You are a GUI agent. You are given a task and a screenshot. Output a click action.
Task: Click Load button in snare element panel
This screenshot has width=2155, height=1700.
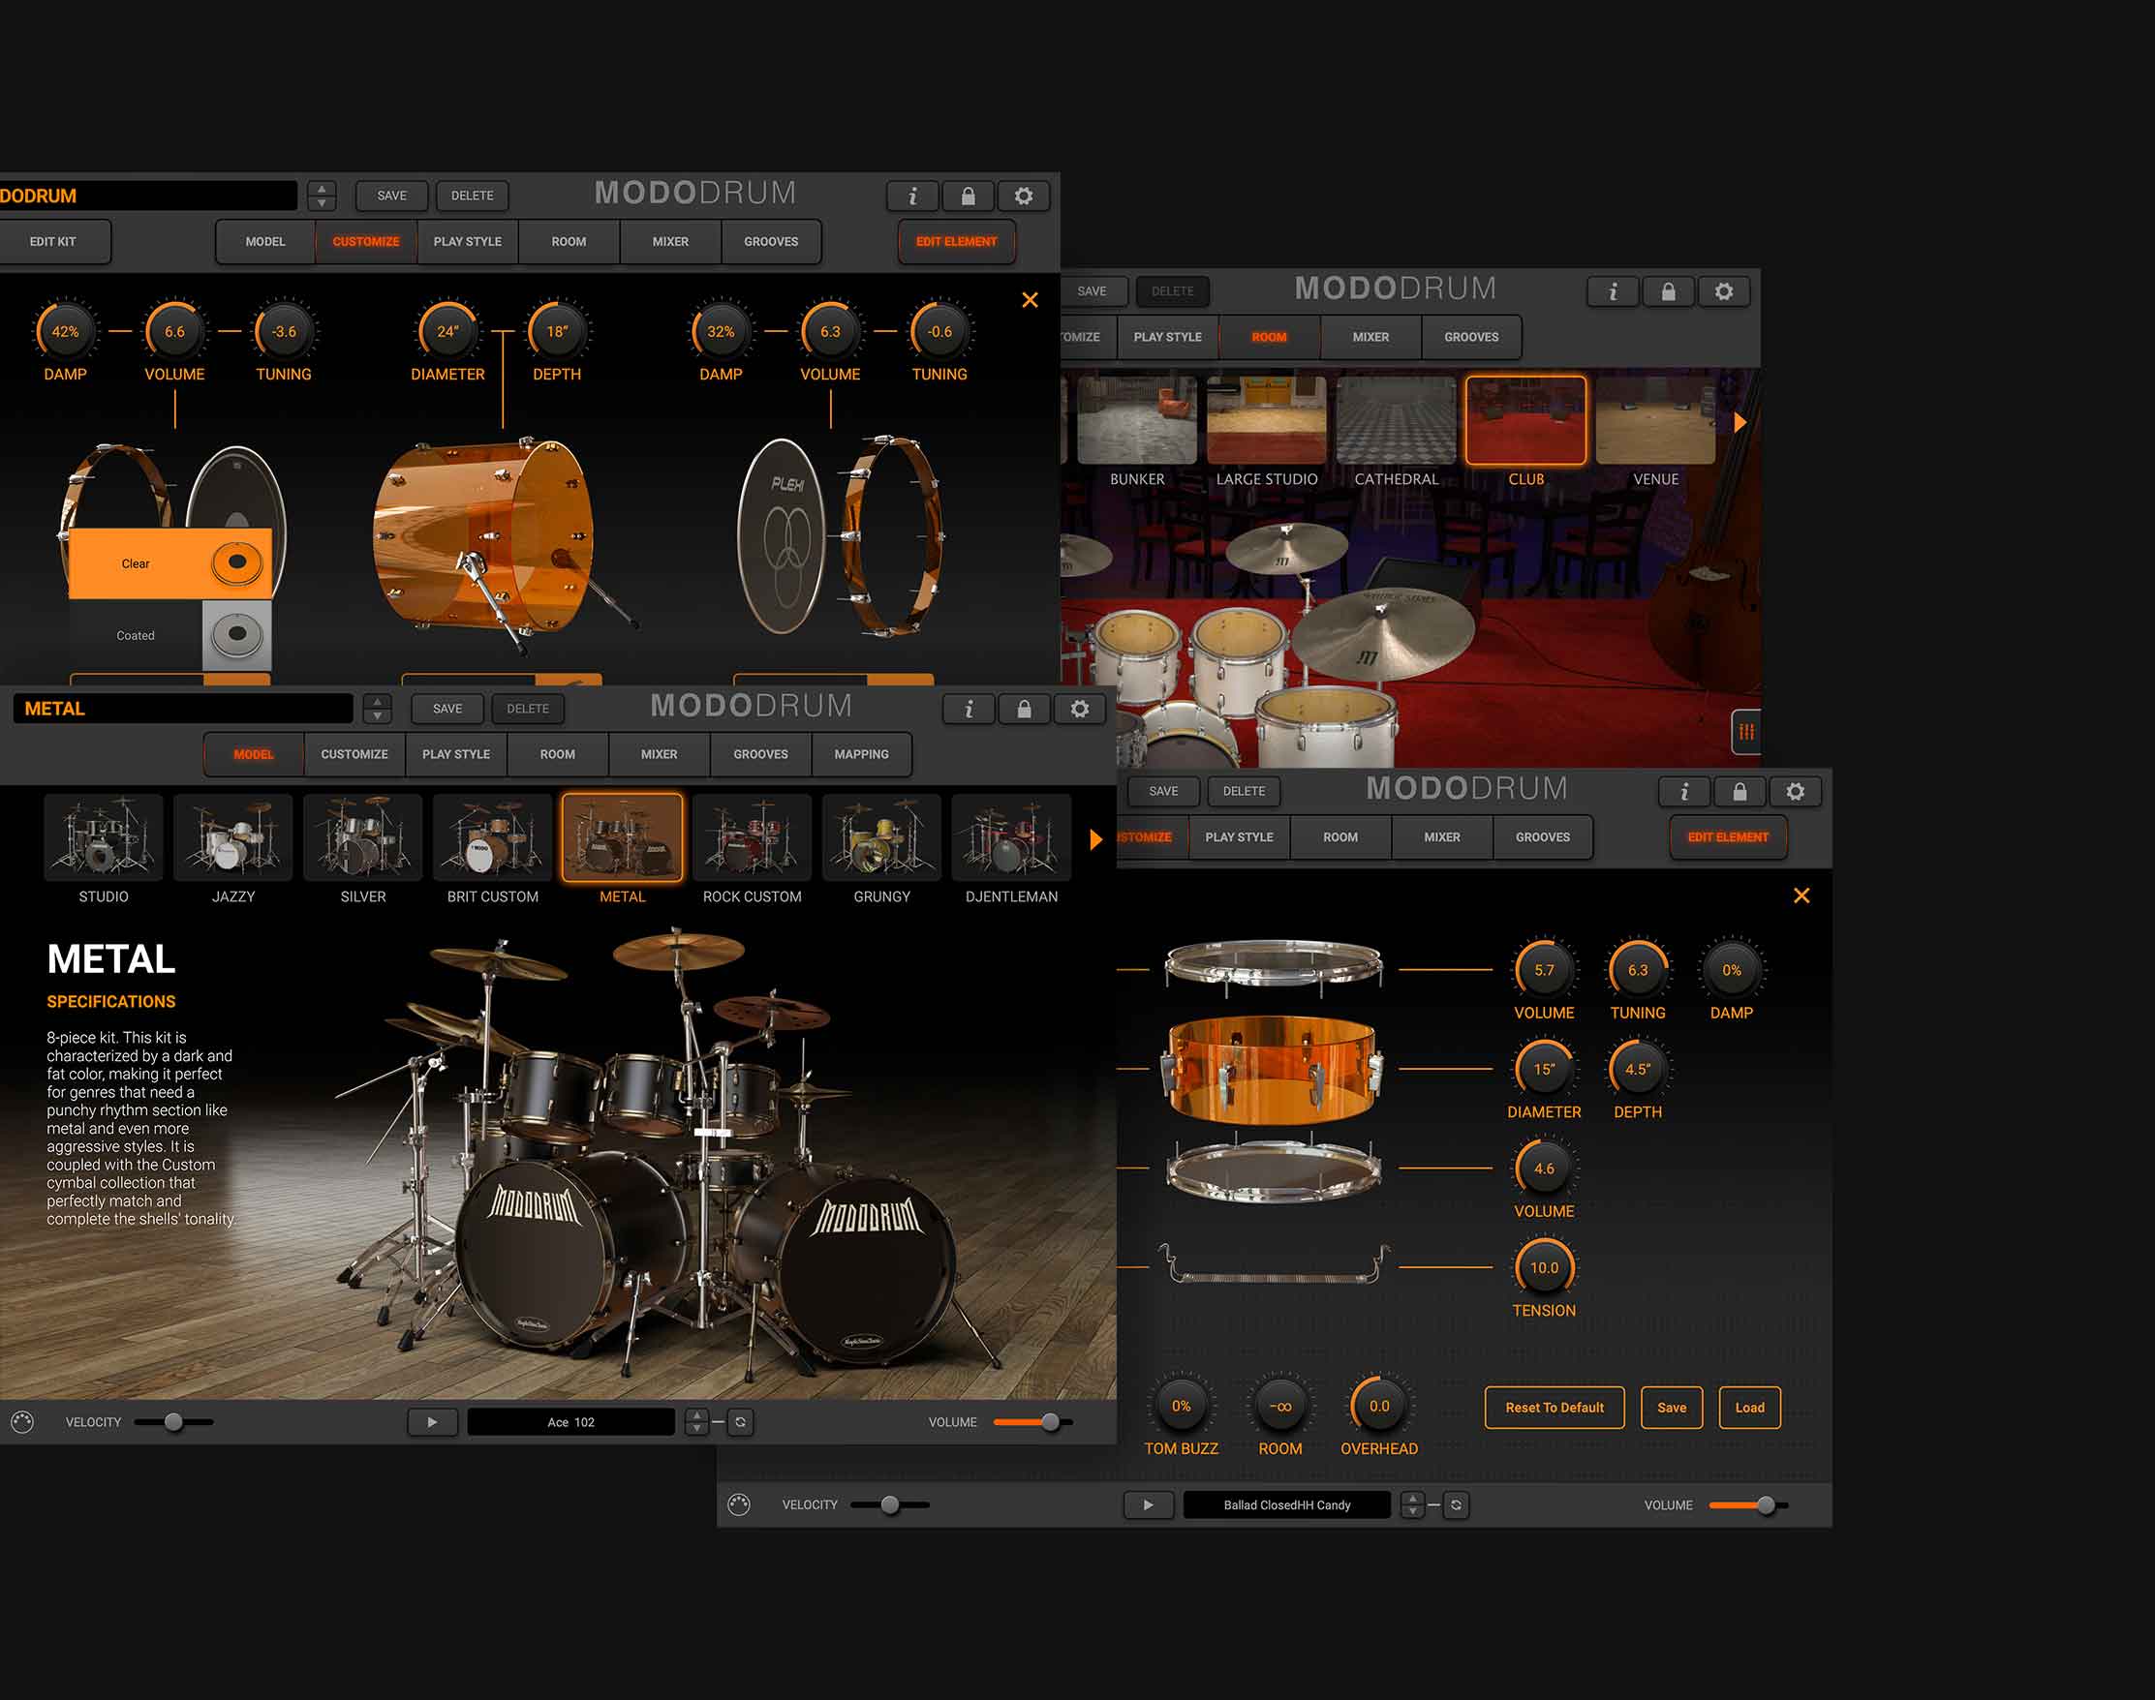click(1748, 1408)
